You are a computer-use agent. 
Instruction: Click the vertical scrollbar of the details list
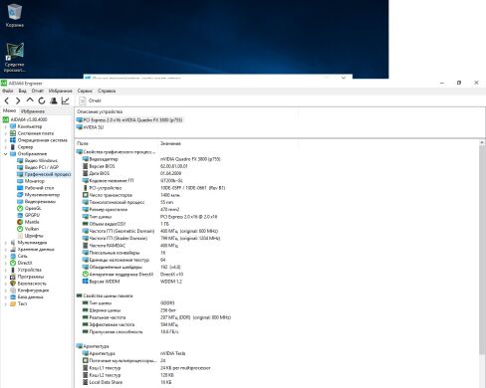(x=482, y=249)
